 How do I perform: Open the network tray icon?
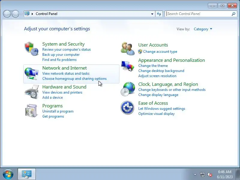tap(202, 174)
